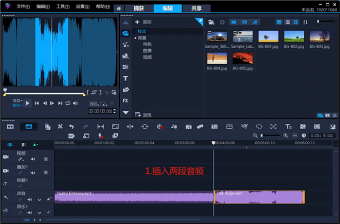Click the 添加 folder button
This screenshot has width=340, height=224.
point(143,22)
